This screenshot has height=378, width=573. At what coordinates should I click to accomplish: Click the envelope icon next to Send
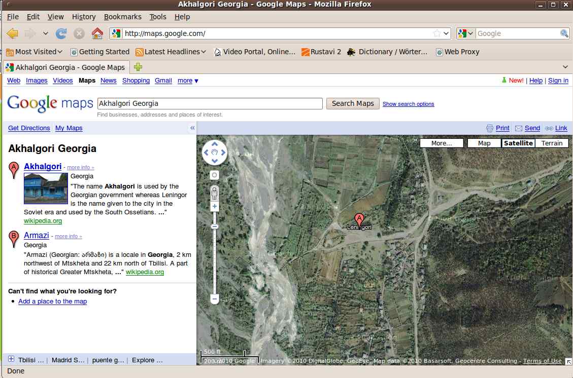[519, 128]
